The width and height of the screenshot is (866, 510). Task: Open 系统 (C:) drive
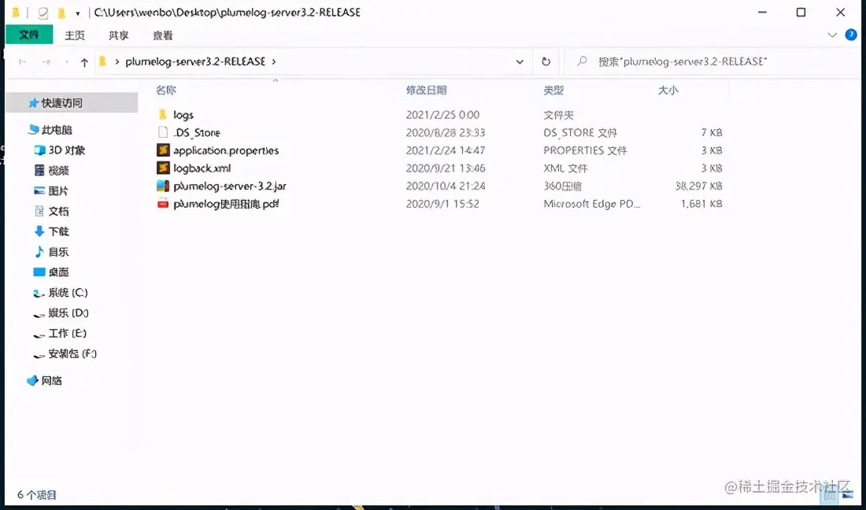61,292
